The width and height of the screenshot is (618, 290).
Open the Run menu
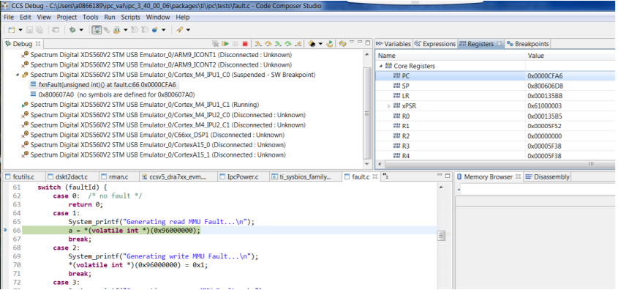110,18
